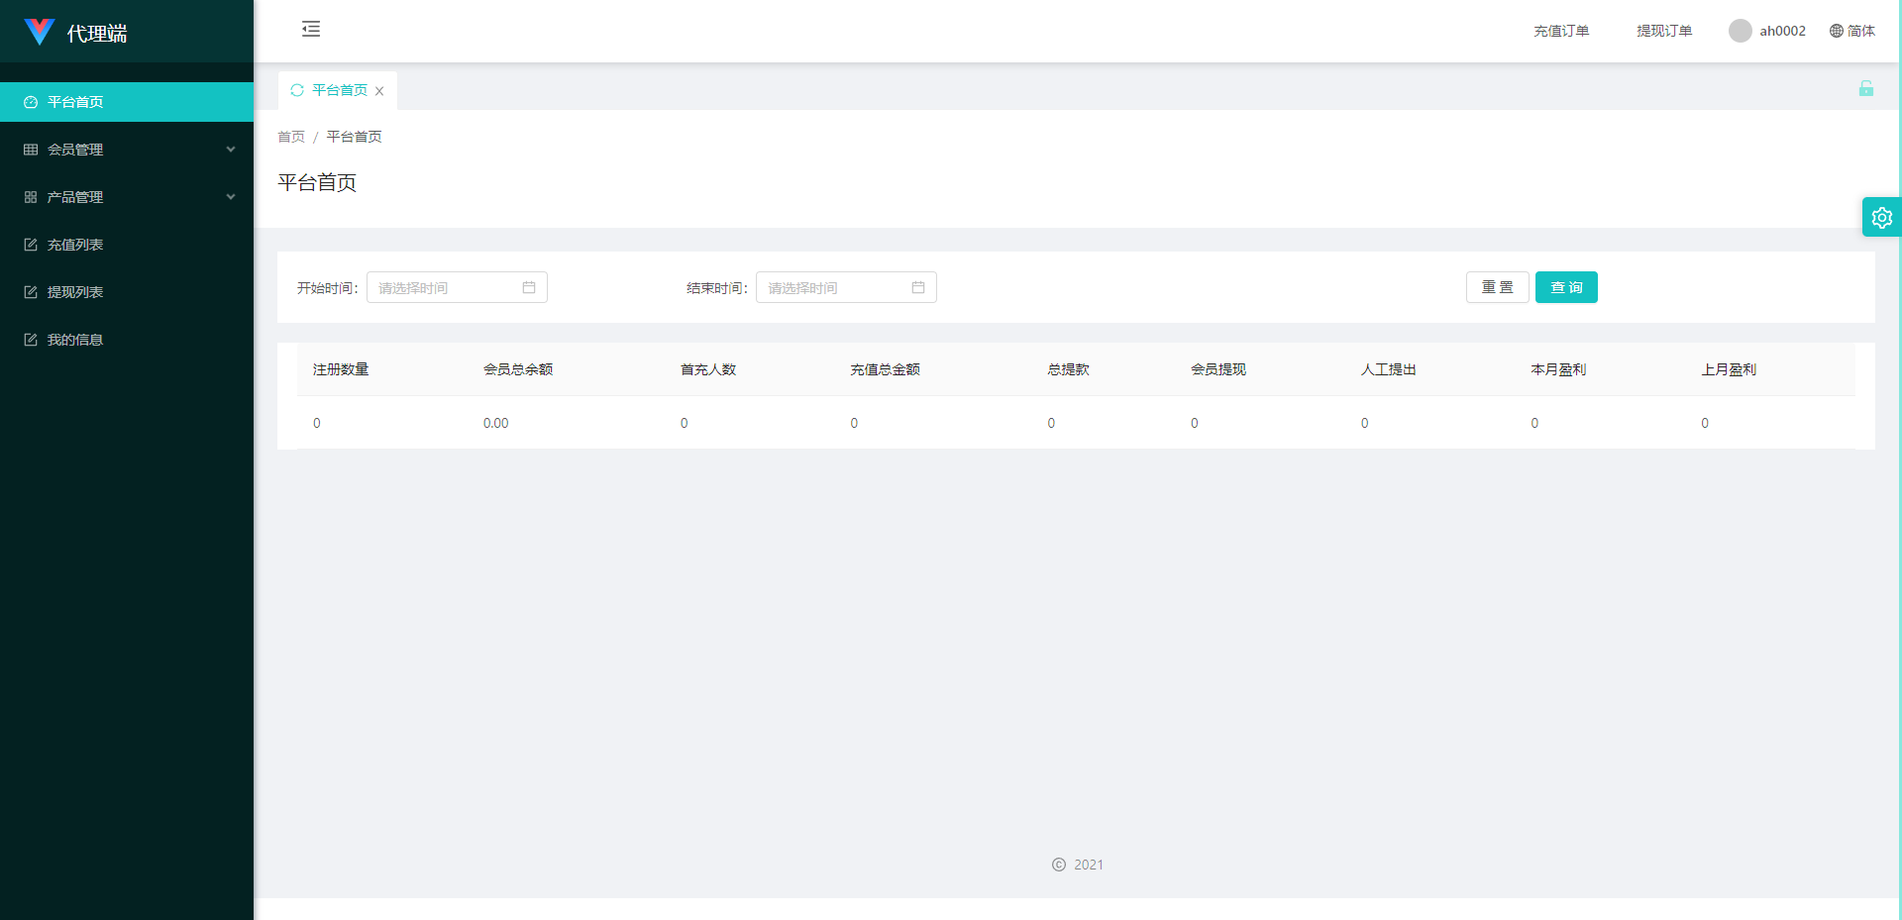Click the 开始时间 date input field

point(446,287)
